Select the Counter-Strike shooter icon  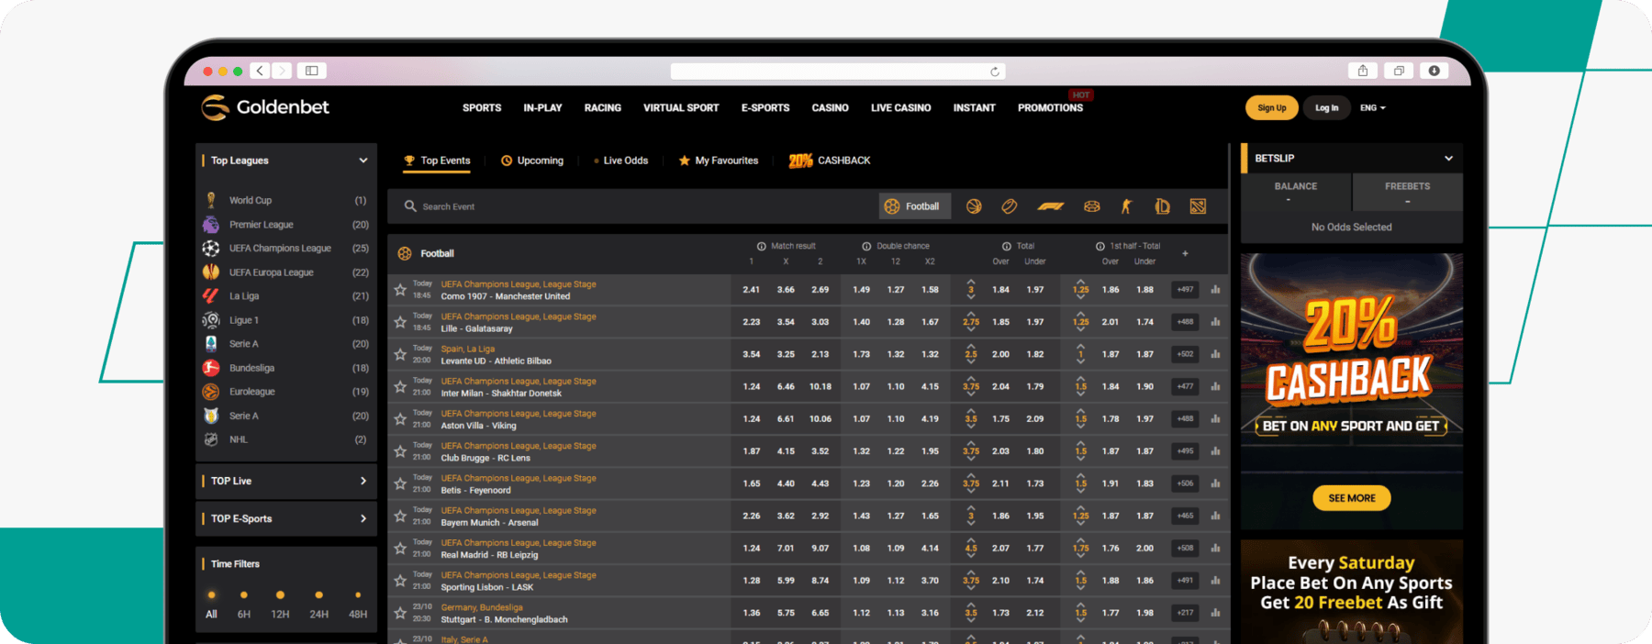click(1126, 206)
